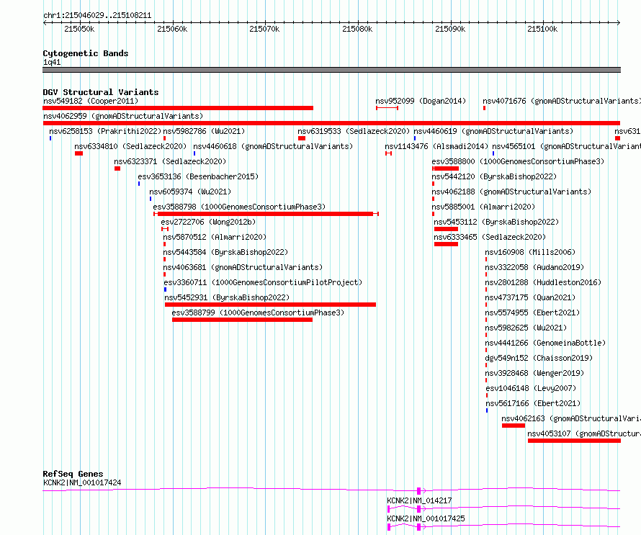Click nsv5453112 (ByrskaBishop2022) label

click(496, 222)
